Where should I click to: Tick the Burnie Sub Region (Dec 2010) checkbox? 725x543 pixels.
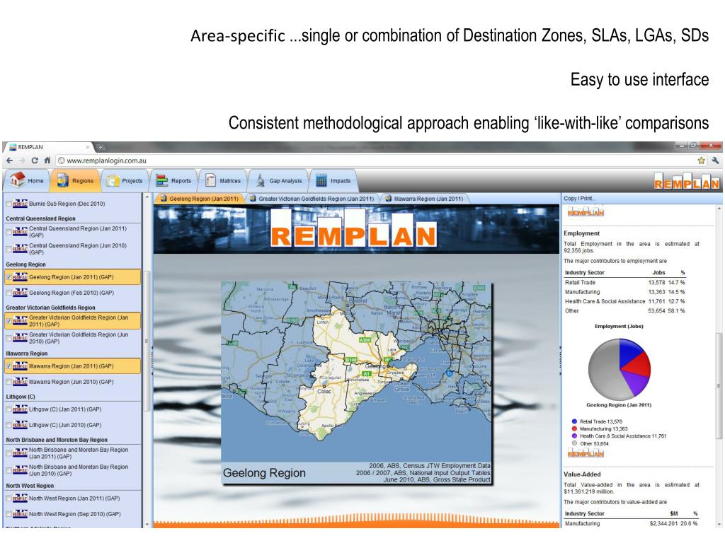[8, 204]
